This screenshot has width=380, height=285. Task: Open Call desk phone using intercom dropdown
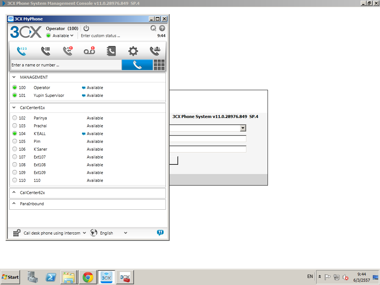(x=55, y=233)
